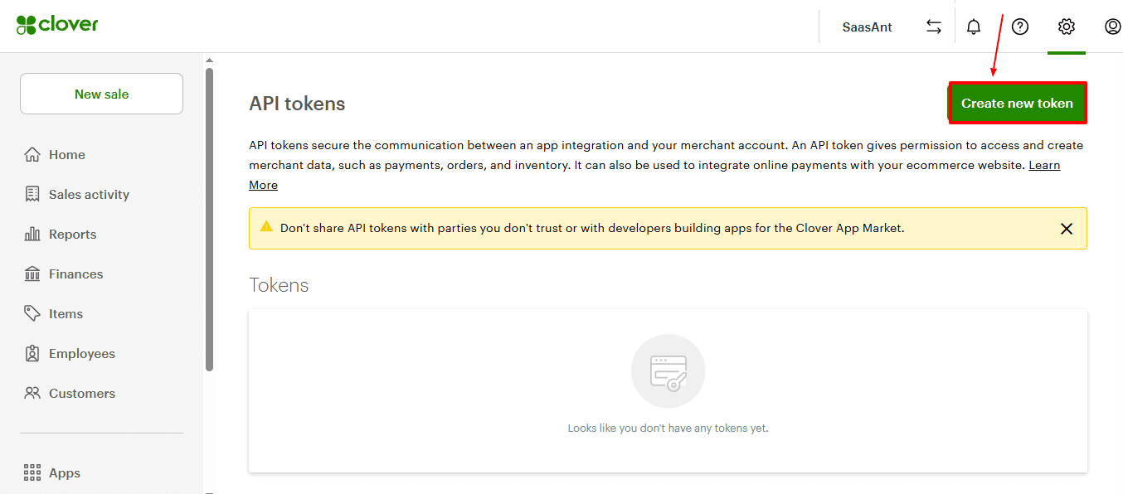
Task: Click the API tokens heading
Action: [297, 104]
